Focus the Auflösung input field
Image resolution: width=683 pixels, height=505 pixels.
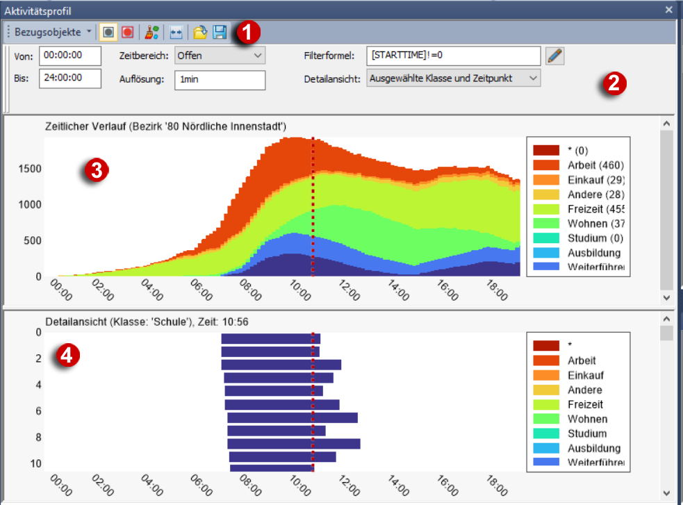click(x=220, y=80)
